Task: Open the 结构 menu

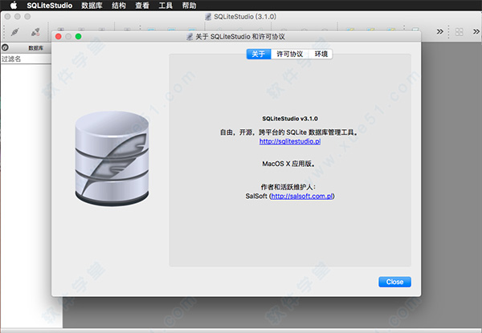Action: click(x=119, y=6)
